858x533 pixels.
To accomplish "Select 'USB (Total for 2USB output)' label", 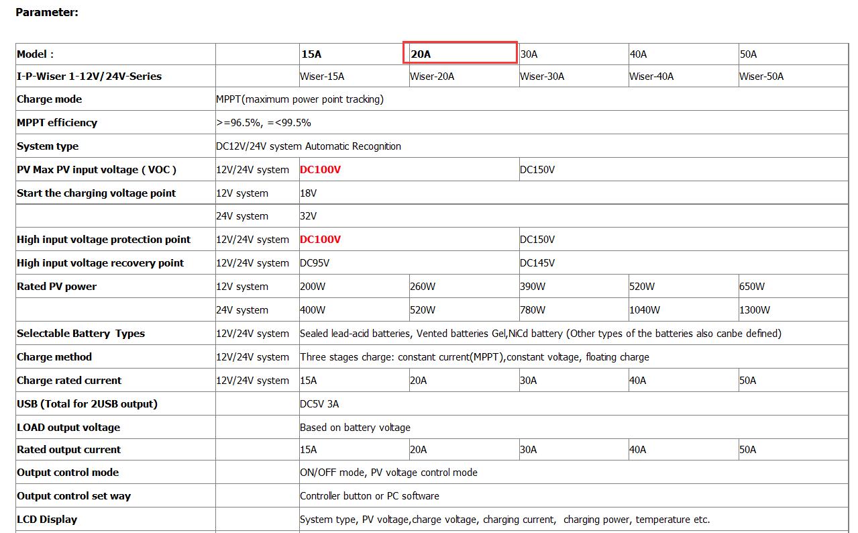I will tap(87, 404).
